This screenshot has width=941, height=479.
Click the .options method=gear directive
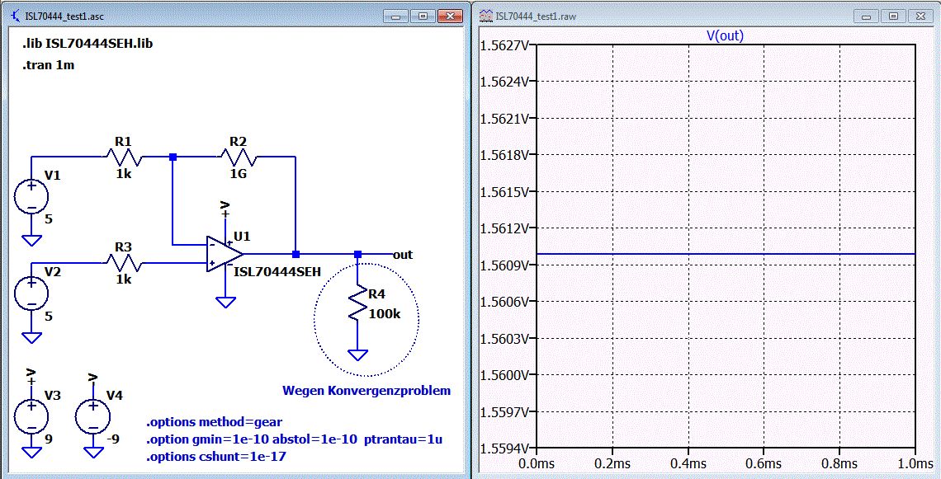click(215, 423)
